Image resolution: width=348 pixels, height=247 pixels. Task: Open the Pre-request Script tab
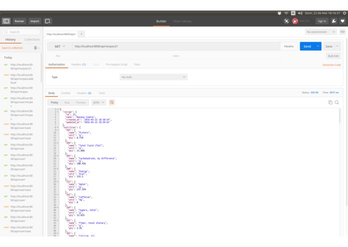(116, 64)
